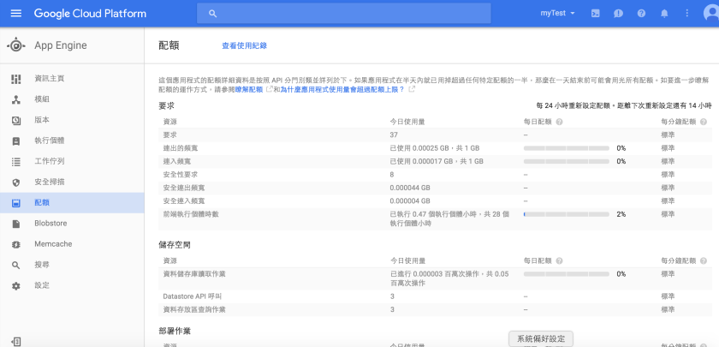Click the 資料存放區查詢作業 row label
Viewport: 719px width, 347px height.
click(x=194, y=310)
